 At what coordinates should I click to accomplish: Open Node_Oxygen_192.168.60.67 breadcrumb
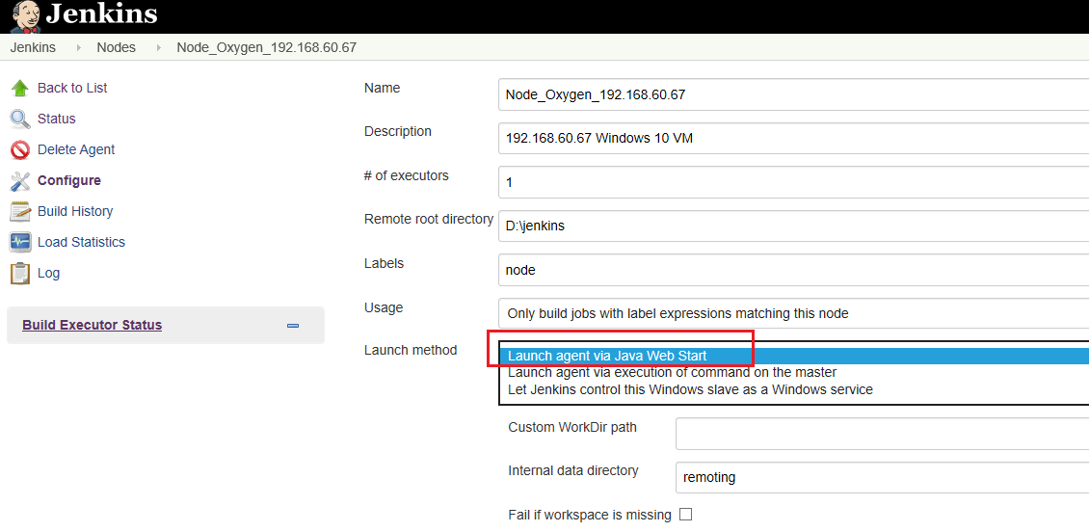[267, 48]
